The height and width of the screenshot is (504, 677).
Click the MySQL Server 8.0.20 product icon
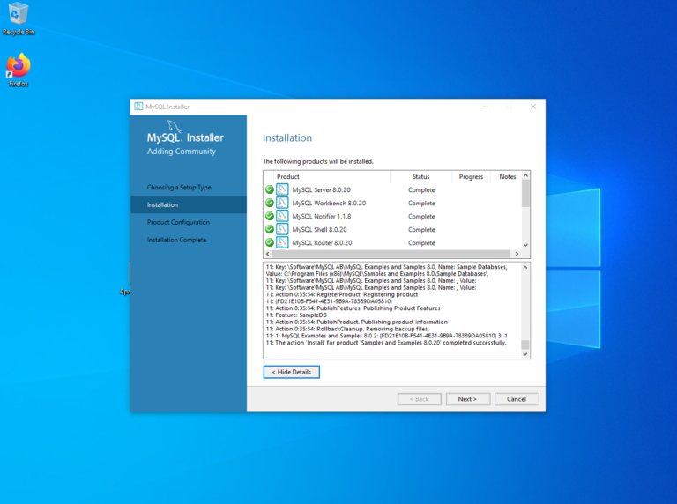[x=282, y=189]
